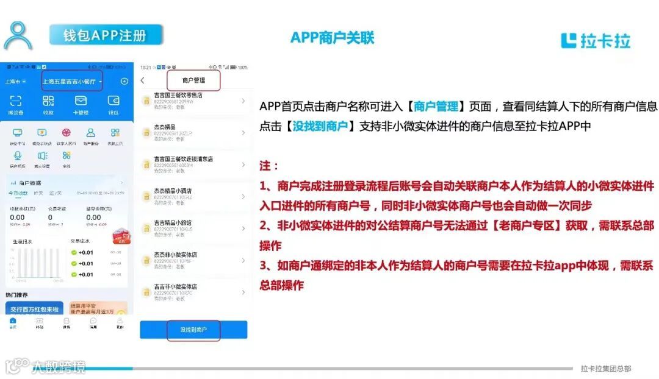This screenshot has height=379, width=659.
Task: Open the third +0.01 transaction row
Action: [96, 274]
